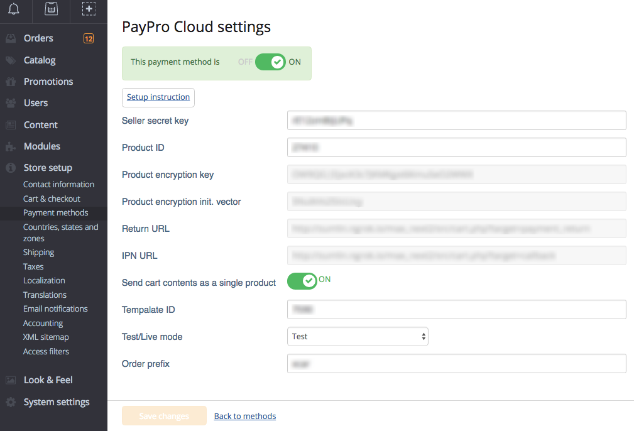
Task: Open the Test/Live mode dropdown
Action: [x=357, y=336]
